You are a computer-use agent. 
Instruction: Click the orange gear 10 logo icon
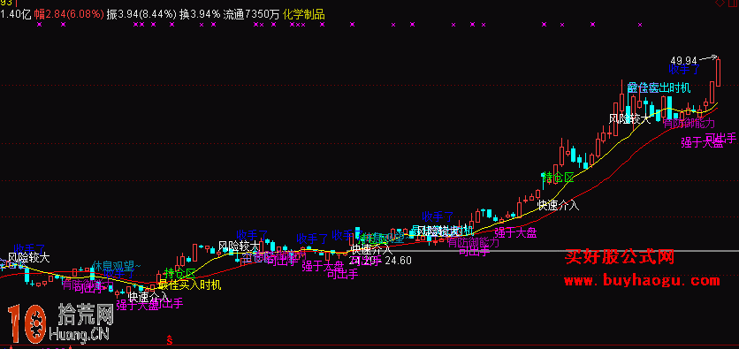[x=27, y=324]
